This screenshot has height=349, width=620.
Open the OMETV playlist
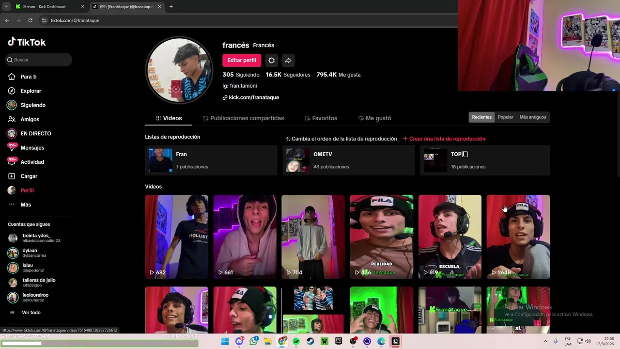coord(348,160)
